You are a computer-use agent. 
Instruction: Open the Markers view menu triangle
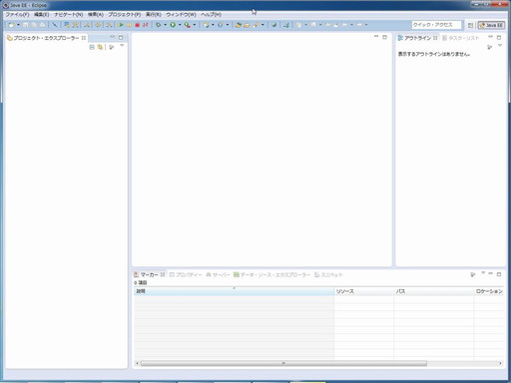pos(483,273)
